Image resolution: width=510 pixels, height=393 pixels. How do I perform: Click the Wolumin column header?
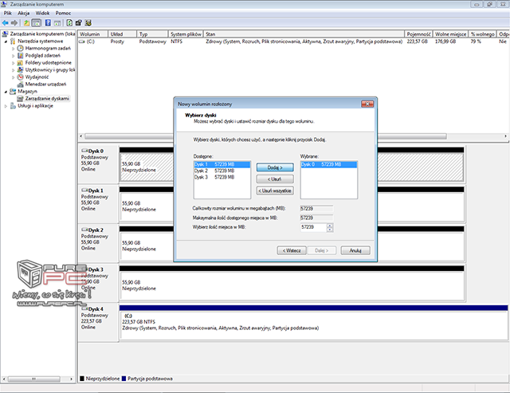[93, 33]
